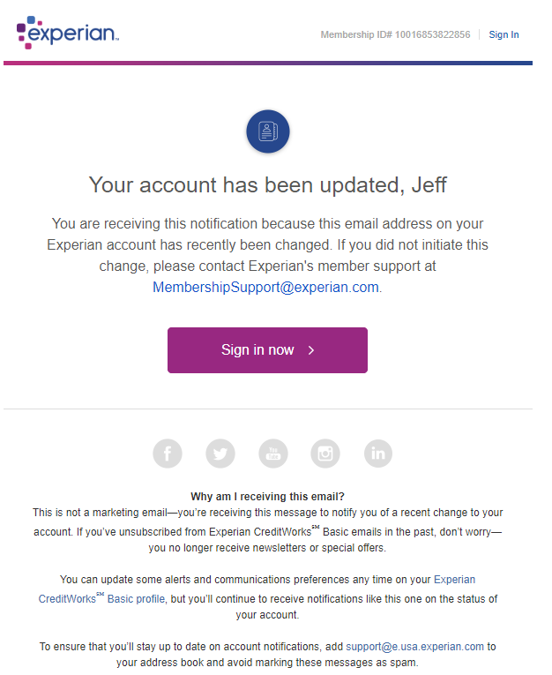
Task: Open the 'CreditWorks Basic profile' link
Action: (101, 598)
